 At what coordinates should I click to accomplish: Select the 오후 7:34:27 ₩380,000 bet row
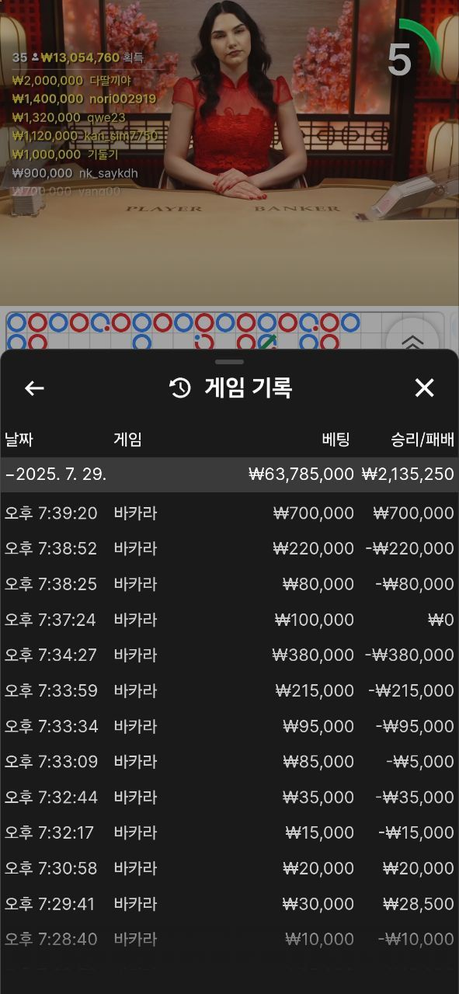tap(229, 655)
